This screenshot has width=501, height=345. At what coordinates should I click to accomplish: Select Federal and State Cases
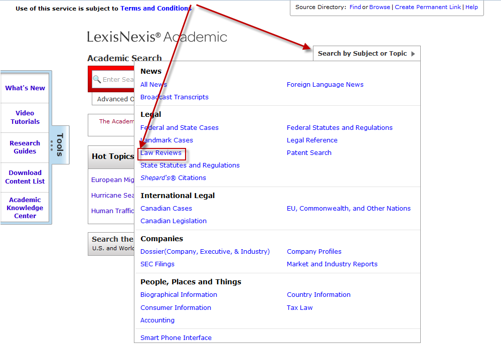coord(179,127)
